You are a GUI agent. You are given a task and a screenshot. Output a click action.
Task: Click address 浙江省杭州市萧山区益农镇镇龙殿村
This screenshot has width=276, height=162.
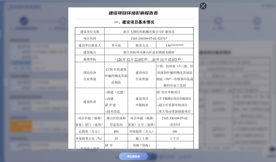(x=149, y=52)
